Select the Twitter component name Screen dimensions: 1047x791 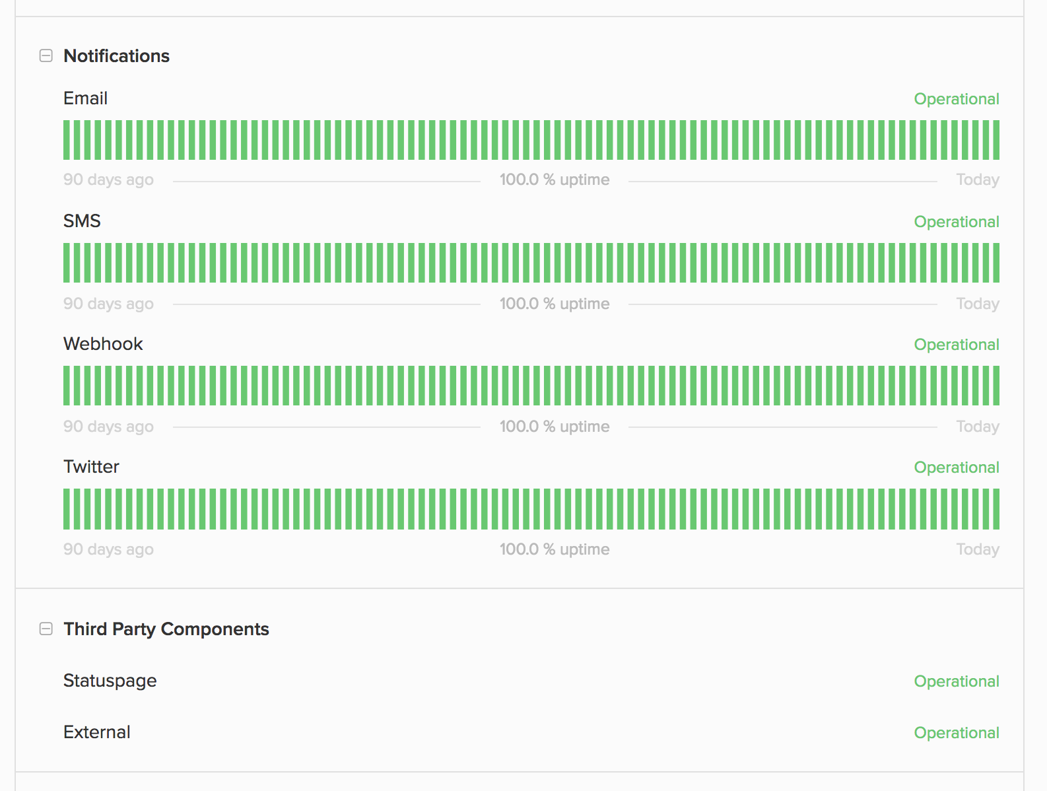point(91,467)
